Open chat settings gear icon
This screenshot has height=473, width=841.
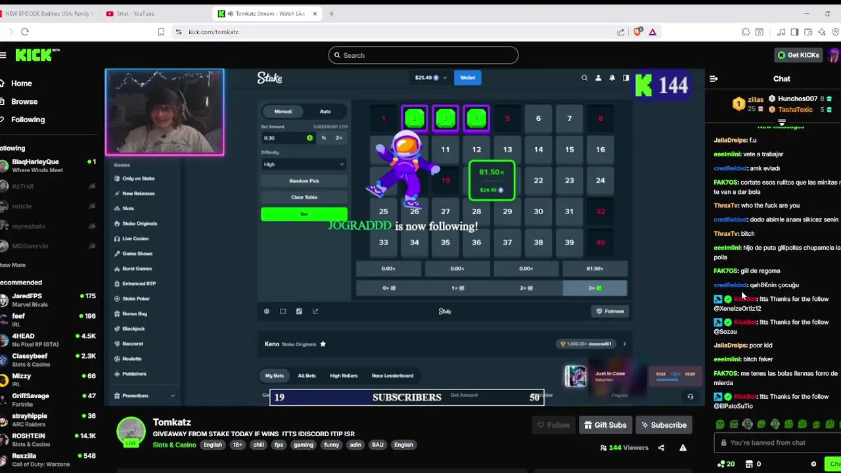tap(813, 464)
